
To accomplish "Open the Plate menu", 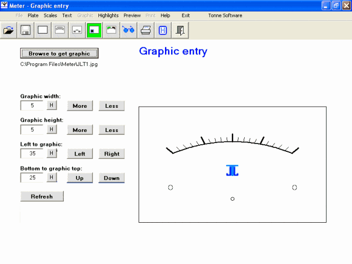I will coord(33,15).
